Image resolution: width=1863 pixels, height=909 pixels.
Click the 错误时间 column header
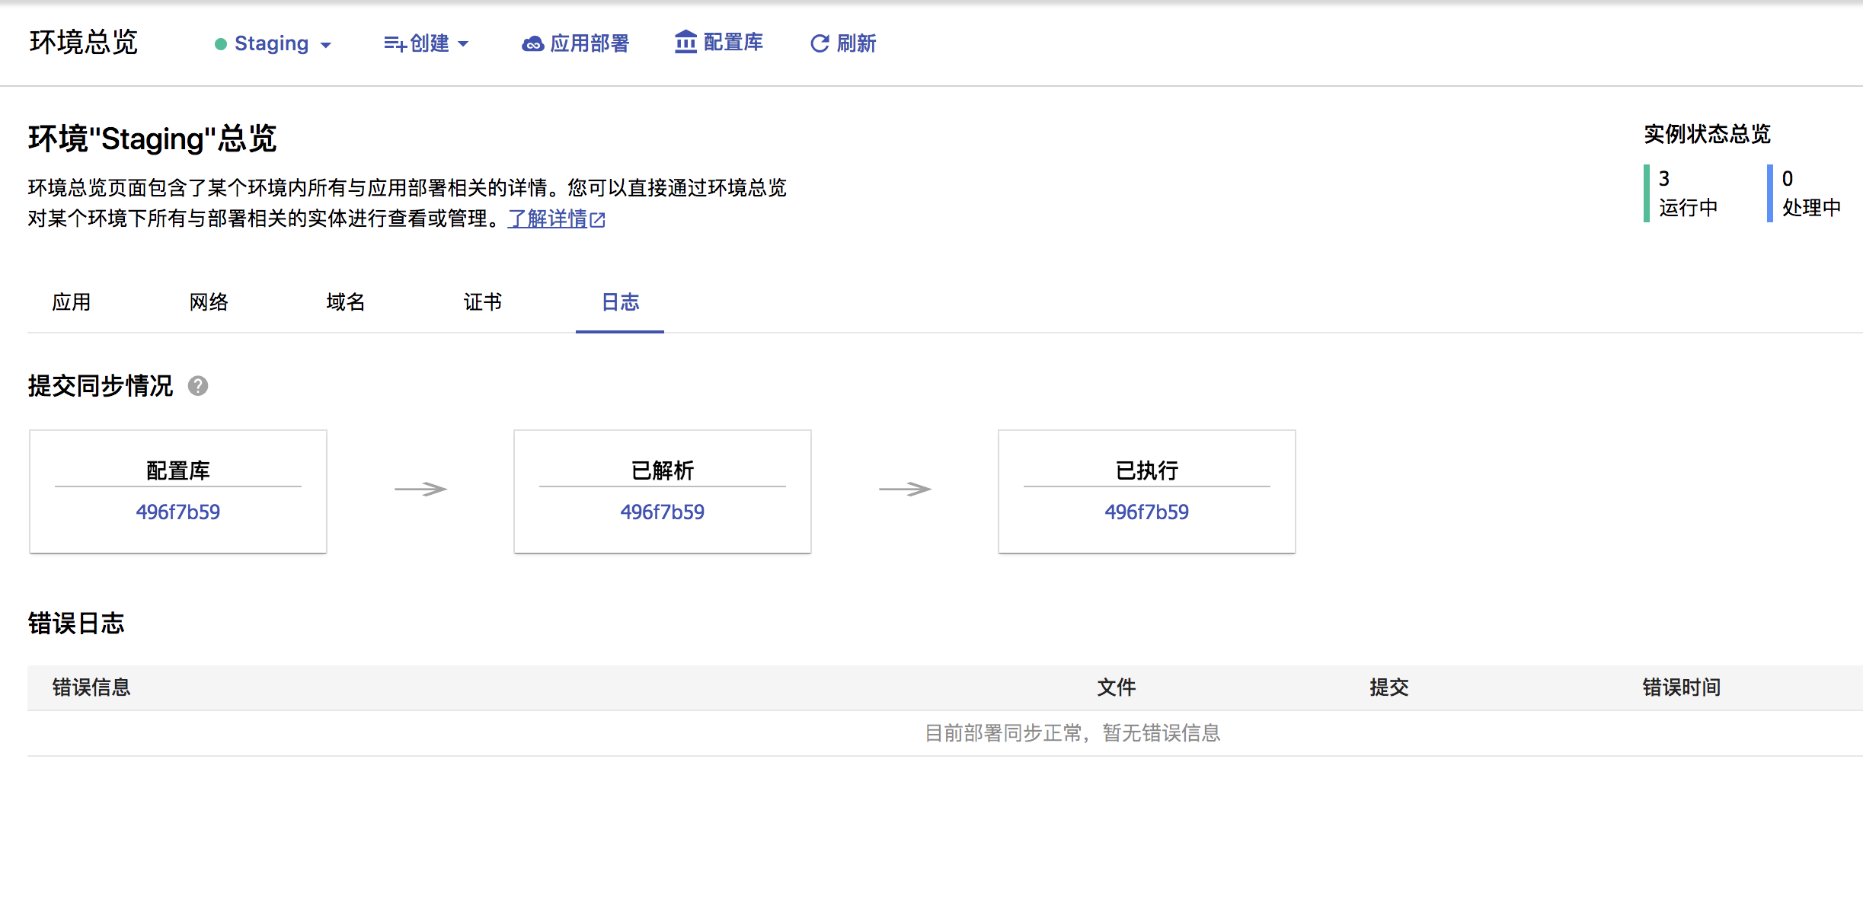coord(1682,687)
